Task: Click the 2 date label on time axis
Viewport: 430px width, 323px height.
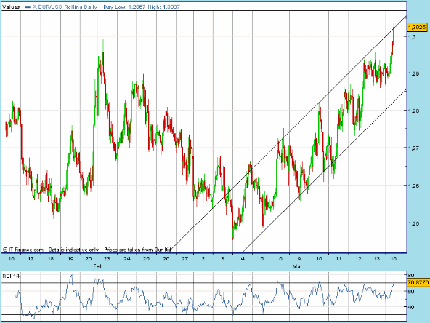Action: 203,258
